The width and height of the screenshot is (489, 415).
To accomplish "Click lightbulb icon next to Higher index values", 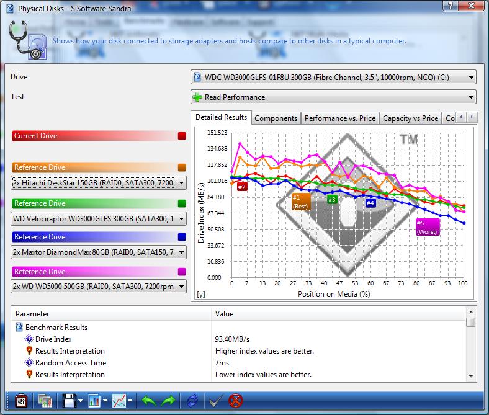I will click(x=29, y=350).
